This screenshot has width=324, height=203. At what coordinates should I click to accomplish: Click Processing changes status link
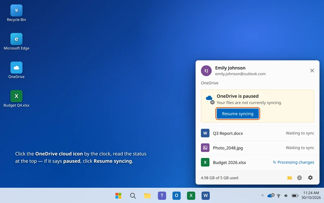(x=293, y=162)
